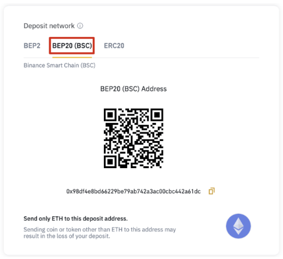Select the BEP20 (BSC) network tab
The height and width of the screenshot is (259, 283).
72,46
